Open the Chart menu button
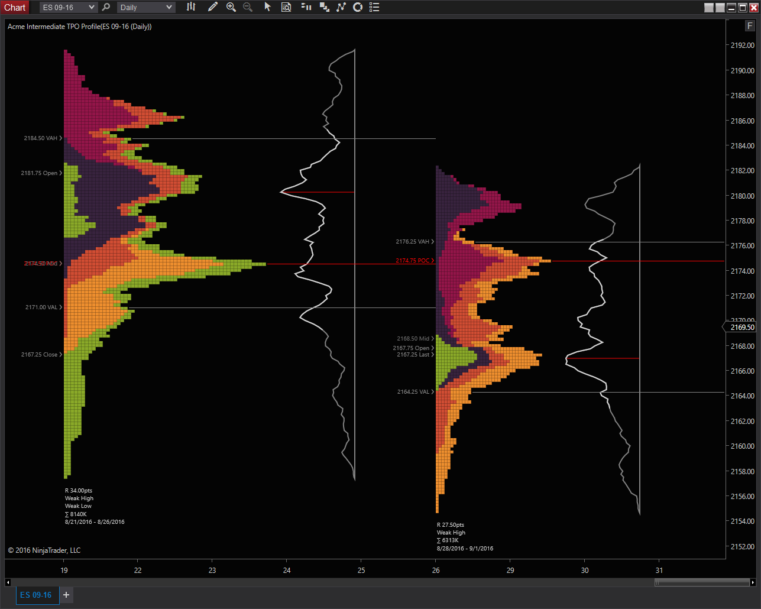761x609 pixels. pos(15,7)
